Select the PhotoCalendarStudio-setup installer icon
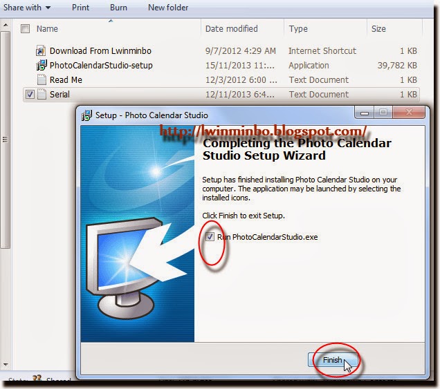The image size is (440, 389). point(42,66)
